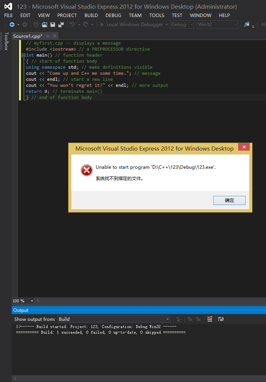Click the New Project toolbar icon
266x382 pixels.
click(36, 25)
